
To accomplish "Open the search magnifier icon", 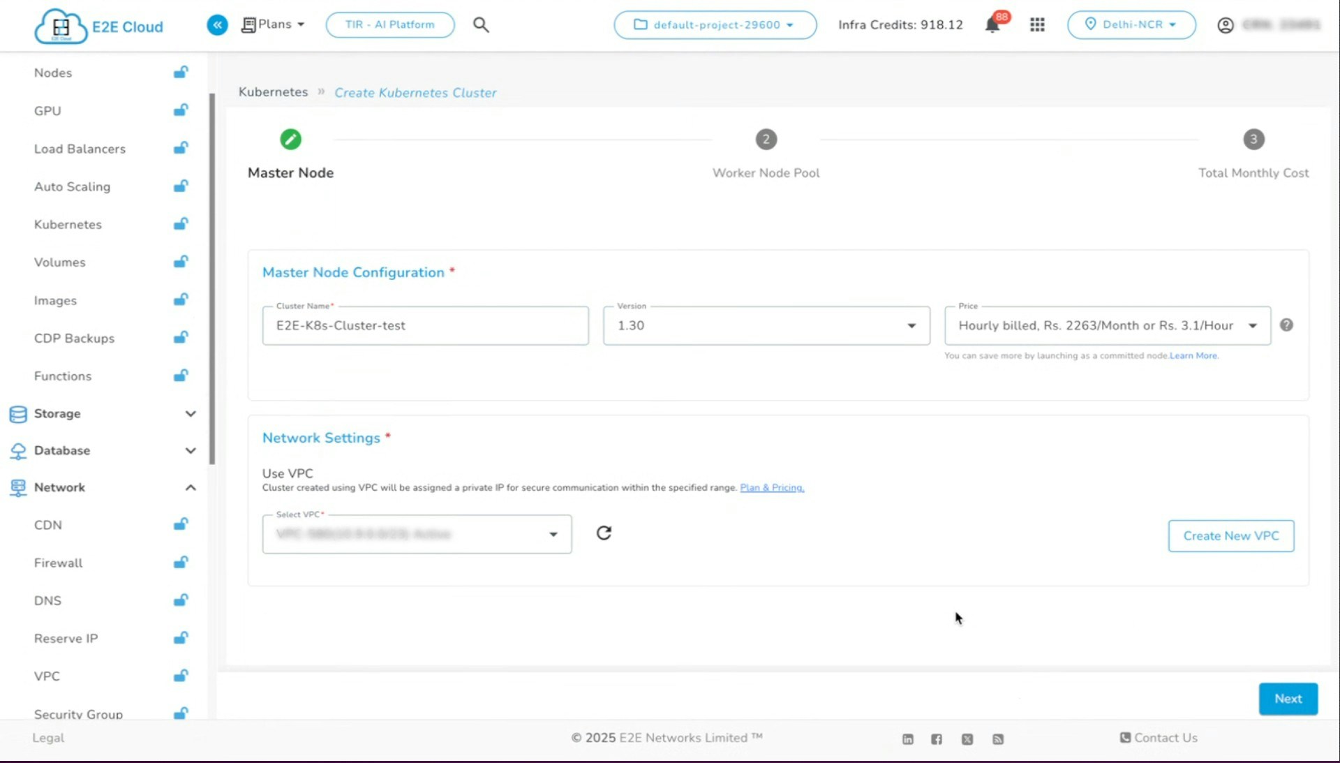I will 481,25.
